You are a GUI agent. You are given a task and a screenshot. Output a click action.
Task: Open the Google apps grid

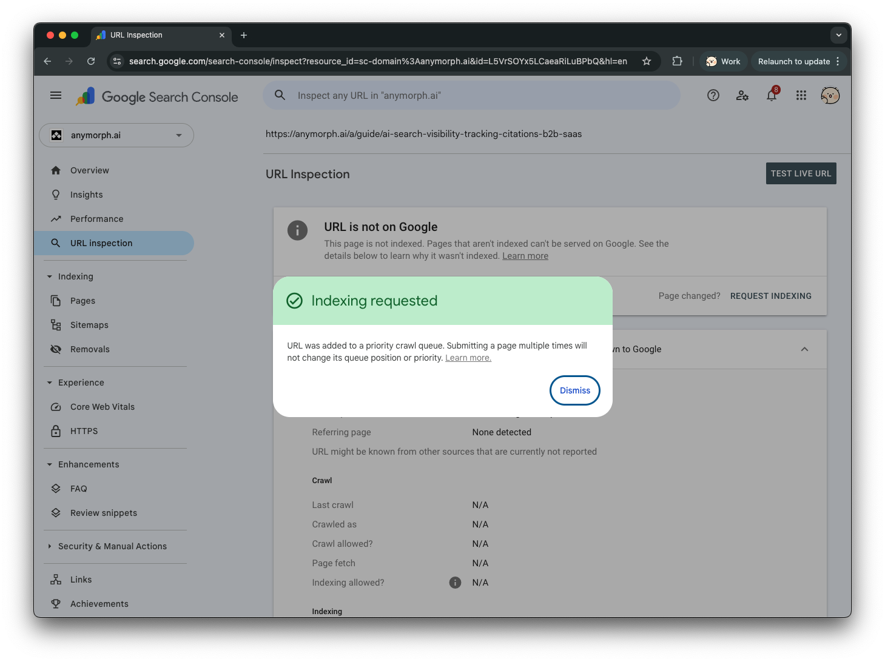(x=801, y=95)
